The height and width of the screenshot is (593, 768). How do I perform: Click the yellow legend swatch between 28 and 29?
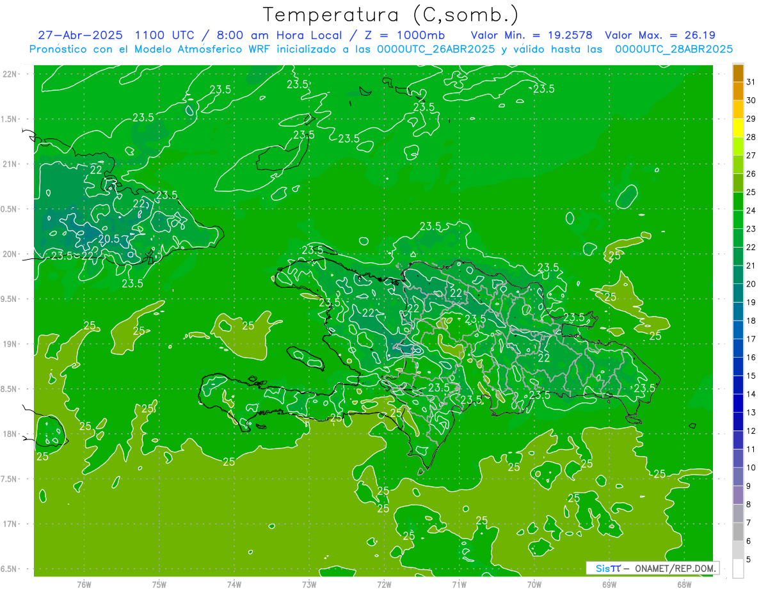click(738, 128)
